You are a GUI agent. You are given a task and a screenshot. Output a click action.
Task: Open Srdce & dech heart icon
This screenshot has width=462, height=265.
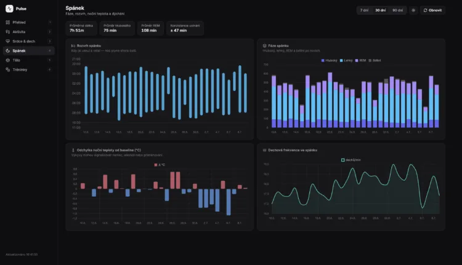click(7, 41)
